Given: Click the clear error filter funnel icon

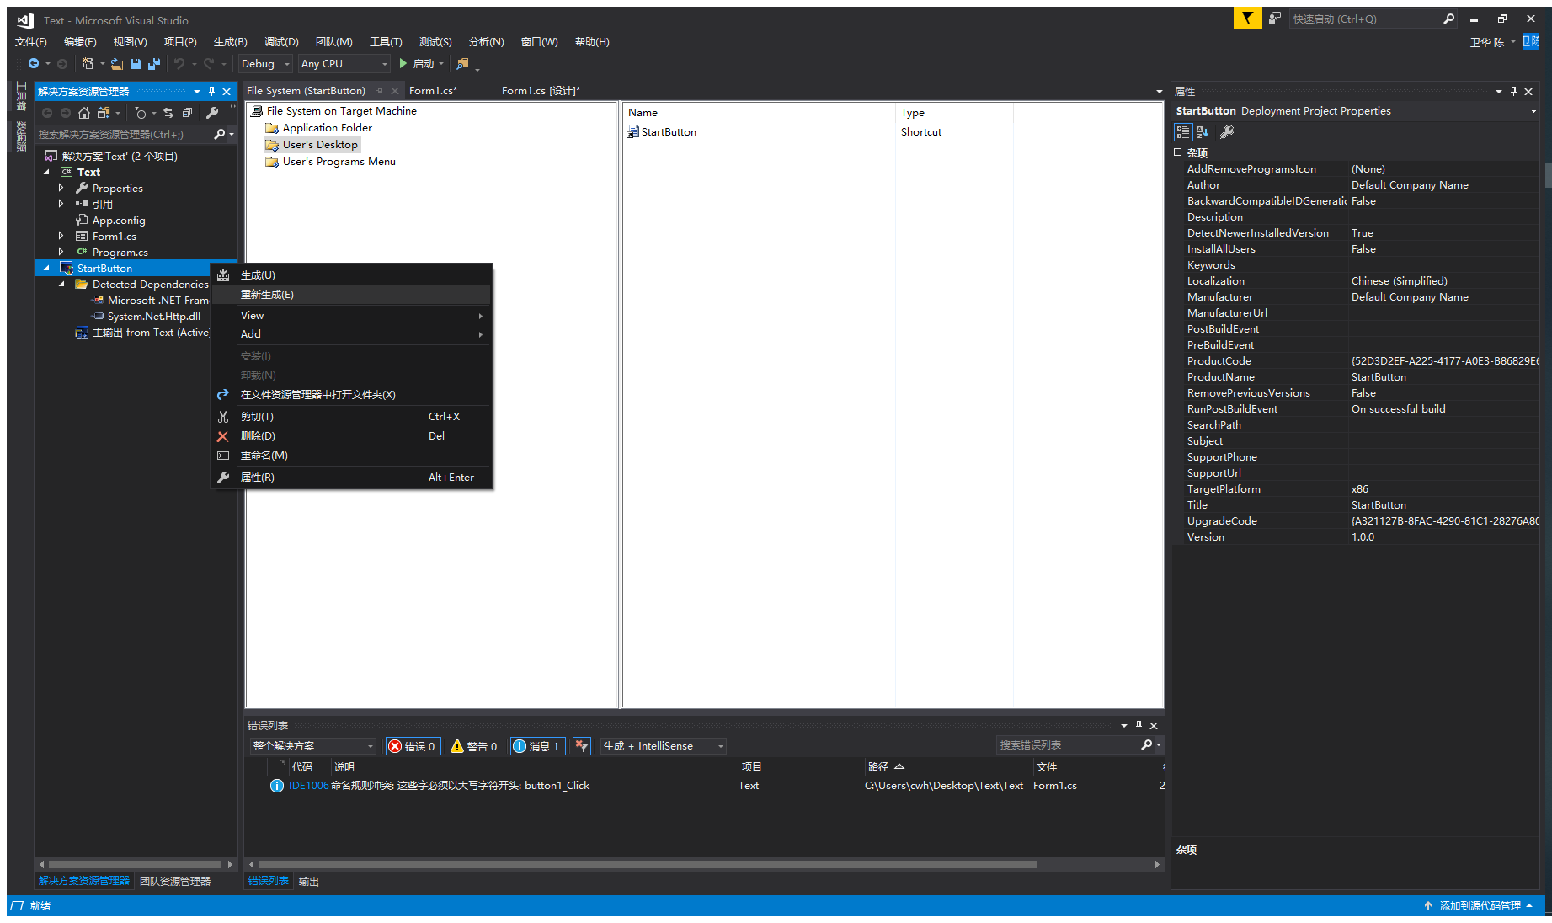Looking at the screenshot, I should 581,746.
